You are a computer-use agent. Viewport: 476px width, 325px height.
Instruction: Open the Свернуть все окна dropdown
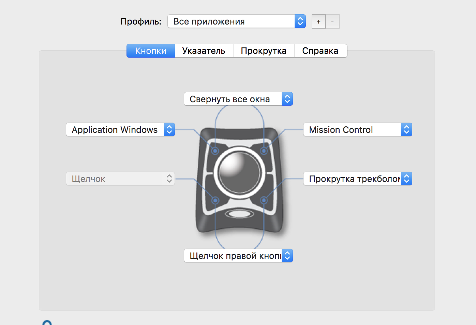click(238, 99)
